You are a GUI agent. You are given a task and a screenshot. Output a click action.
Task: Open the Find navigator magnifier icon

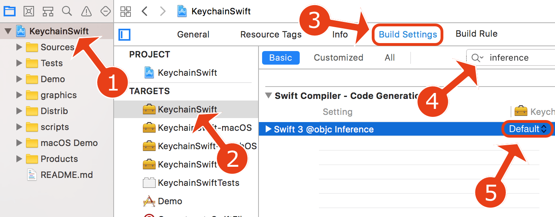67,11
